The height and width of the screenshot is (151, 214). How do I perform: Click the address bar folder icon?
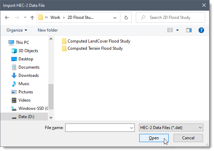tap(40, 18)
